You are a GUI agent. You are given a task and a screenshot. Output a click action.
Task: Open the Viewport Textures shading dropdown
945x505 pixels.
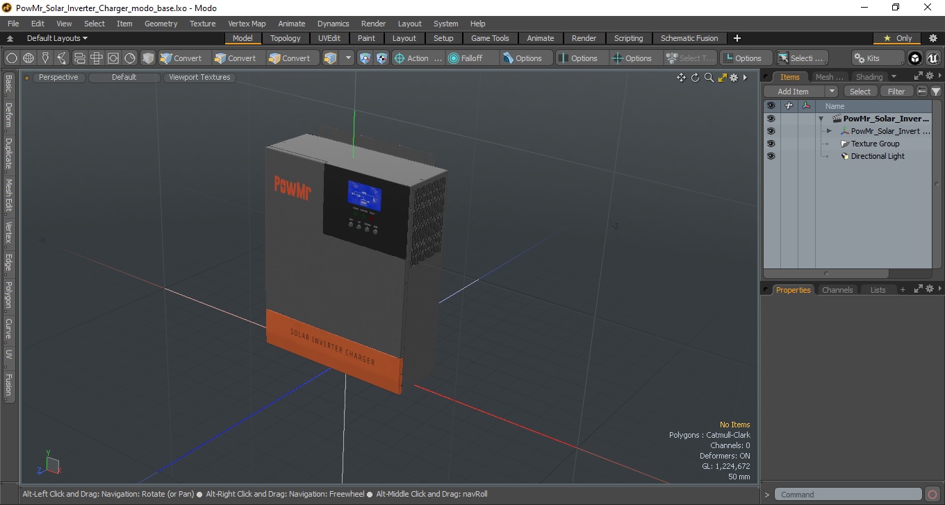pyautogui.click(x=199, y=78)
